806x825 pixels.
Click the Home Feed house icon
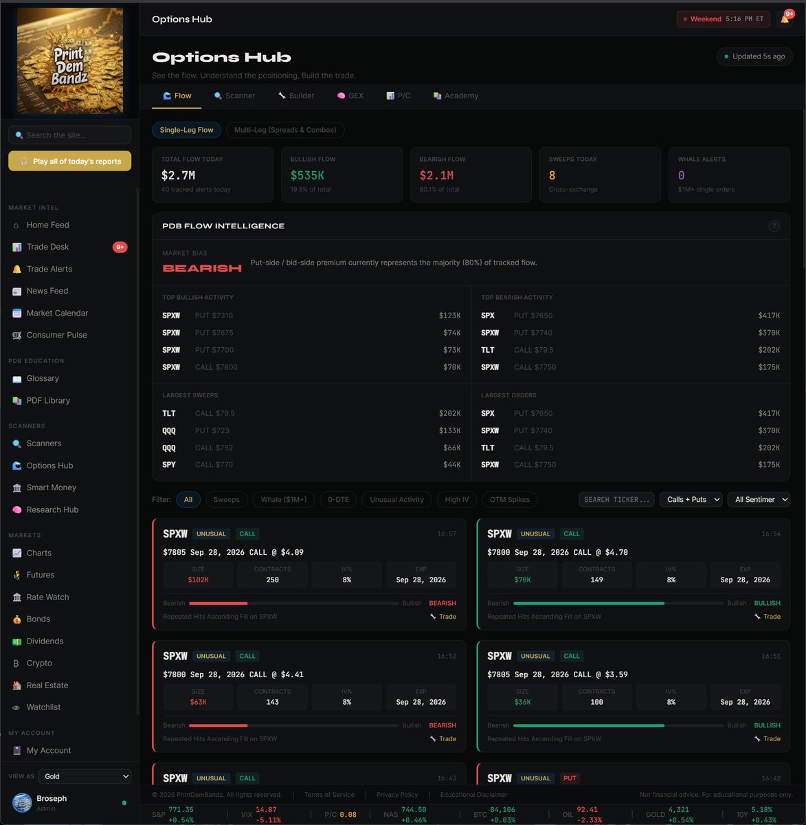coord(16,225)
